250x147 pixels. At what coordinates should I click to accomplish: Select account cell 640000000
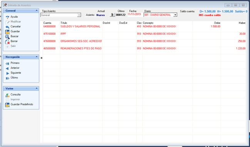click(x=49, y=27)
